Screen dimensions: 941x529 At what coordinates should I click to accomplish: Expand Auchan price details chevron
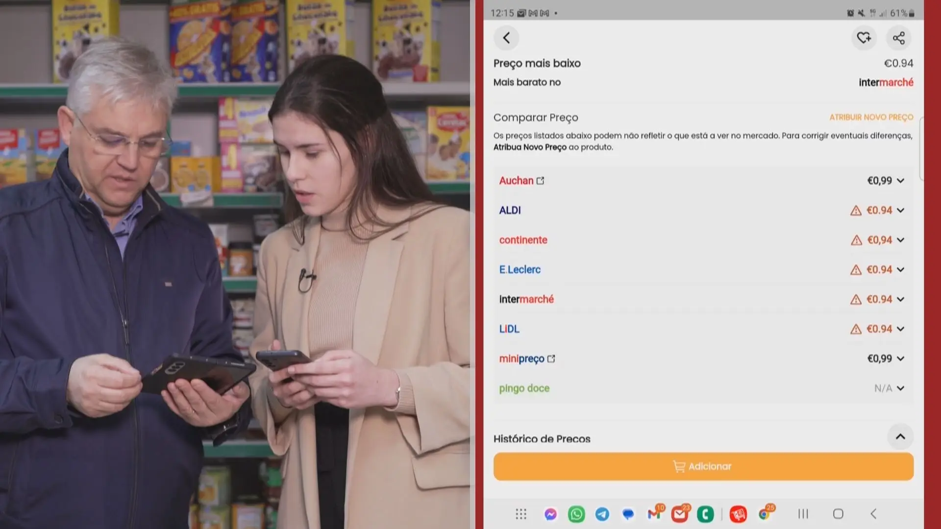click(900, 181)
